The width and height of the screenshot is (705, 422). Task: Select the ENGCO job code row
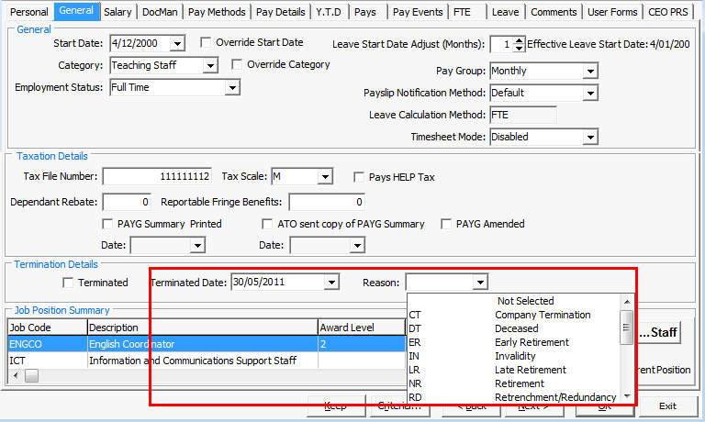(x=207, y=344)
